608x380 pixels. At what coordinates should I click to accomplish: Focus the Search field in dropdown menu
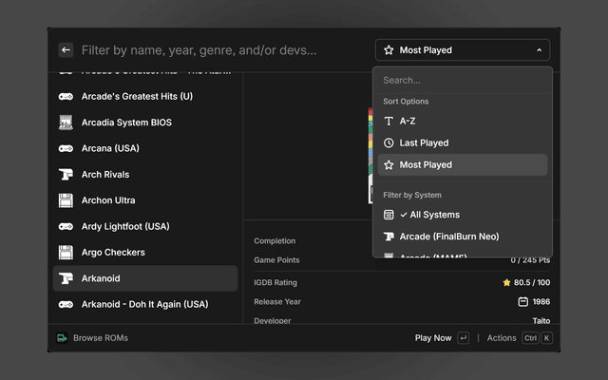pos(463,80)
